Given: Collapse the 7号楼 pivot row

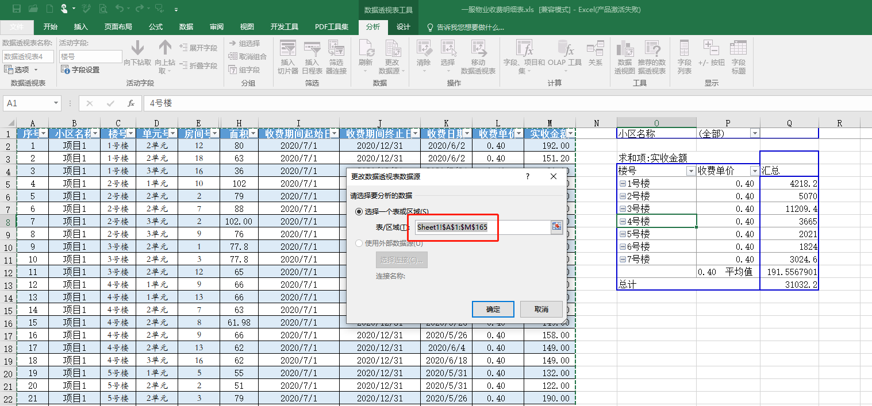Looking at the screenshot, I should pos(623,260).
